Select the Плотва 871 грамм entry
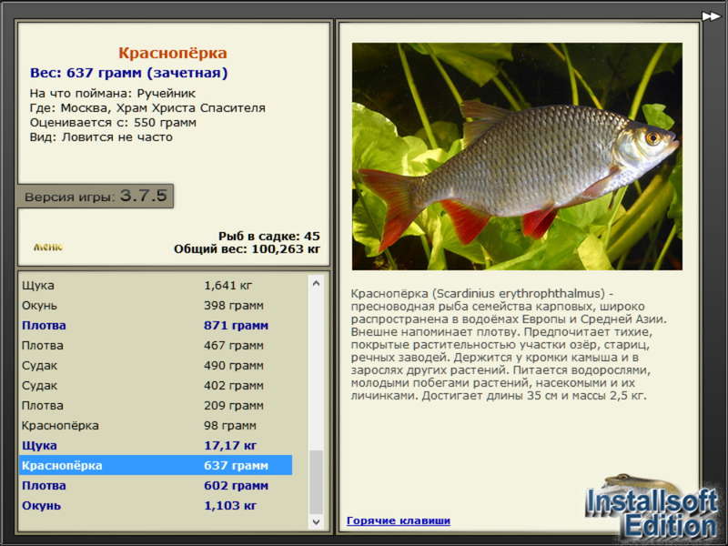Image resolution: width=728 pixels, height=546 pixels. pyautogui.click(x=156, y=326)
